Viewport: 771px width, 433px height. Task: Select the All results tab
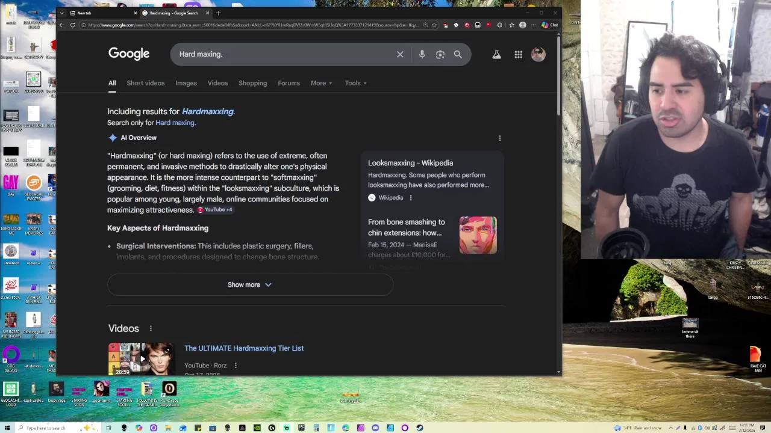(x=112, y=83)
